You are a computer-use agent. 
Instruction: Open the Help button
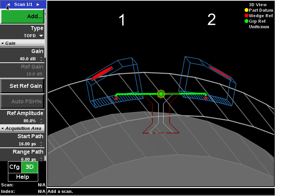click(23, 177)
